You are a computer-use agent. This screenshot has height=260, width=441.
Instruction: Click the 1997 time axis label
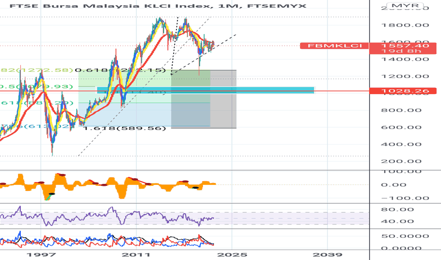[41, 255]
